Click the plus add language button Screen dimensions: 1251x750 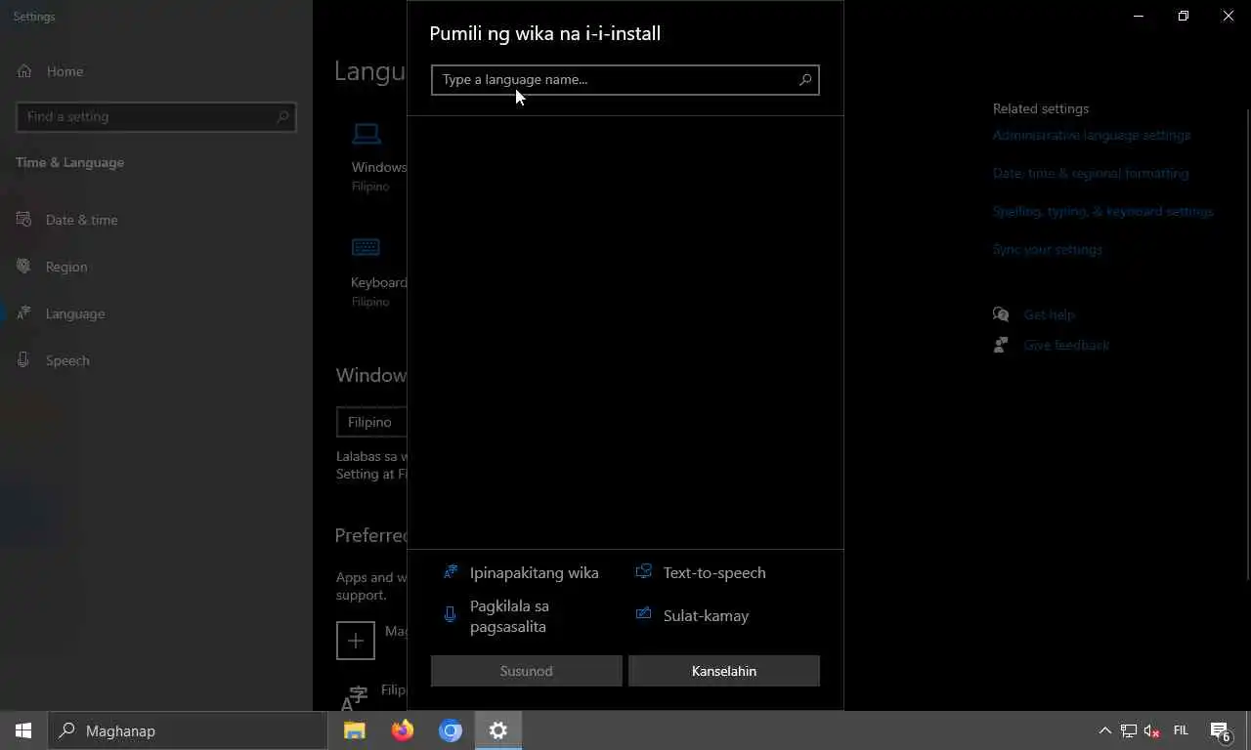356,641
